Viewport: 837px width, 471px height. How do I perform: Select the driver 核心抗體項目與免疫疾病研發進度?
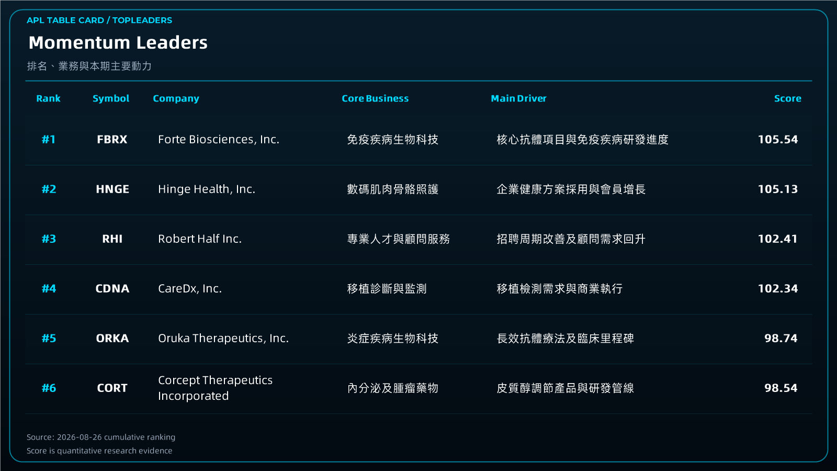click(x=583, y=140)
